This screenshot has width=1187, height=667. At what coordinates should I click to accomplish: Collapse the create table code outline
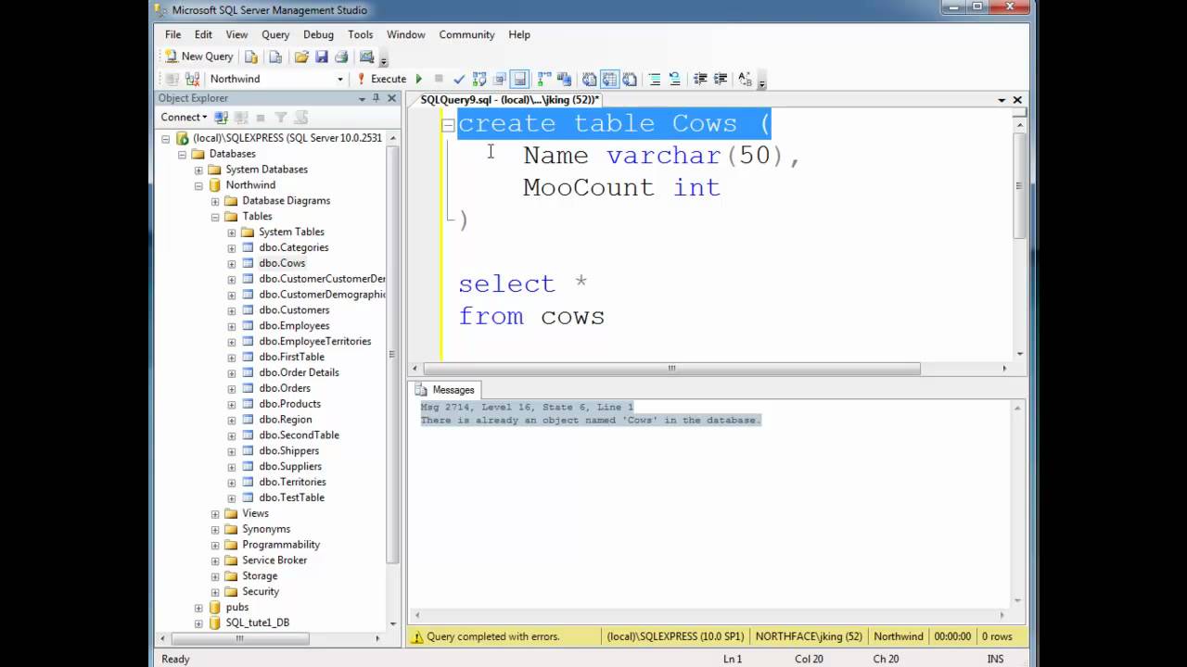point(448,124)
